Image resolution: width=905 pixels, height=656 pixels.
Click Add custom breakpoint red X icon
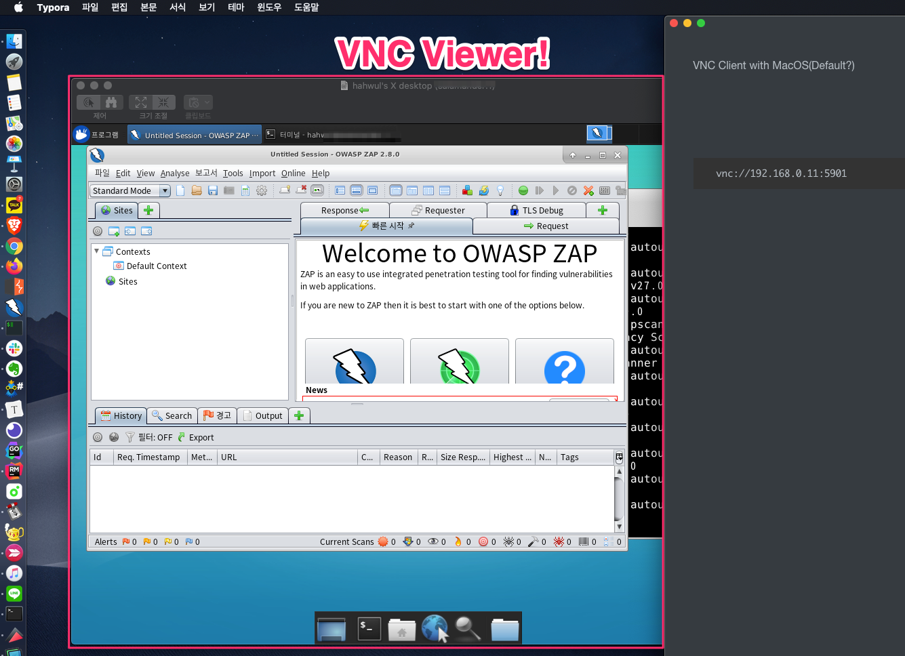pyautogui.click(x=588, y=190)
